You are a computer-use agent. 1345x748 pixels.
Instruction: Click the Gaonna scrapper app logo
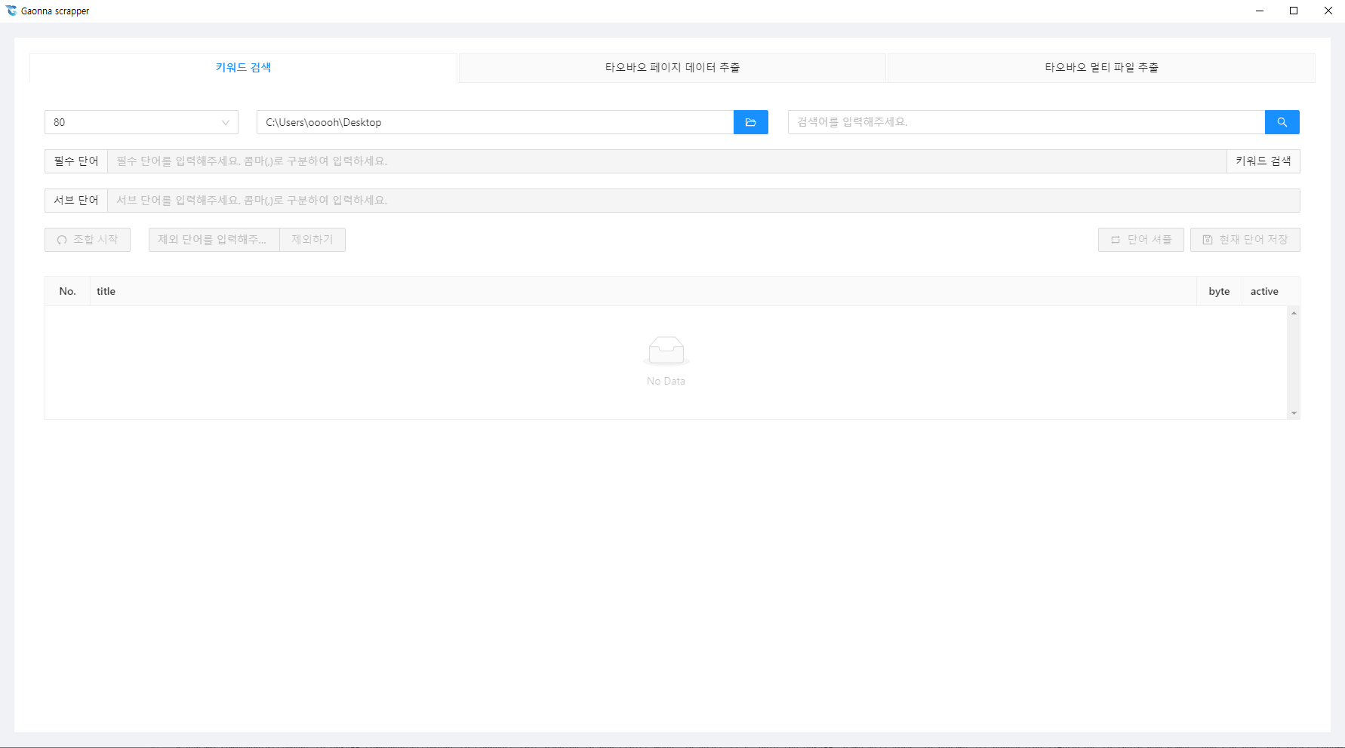11,11
